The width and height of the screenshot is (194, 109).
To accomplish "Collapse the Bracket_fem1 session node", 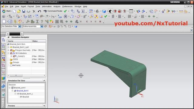I will coord(12,91).
